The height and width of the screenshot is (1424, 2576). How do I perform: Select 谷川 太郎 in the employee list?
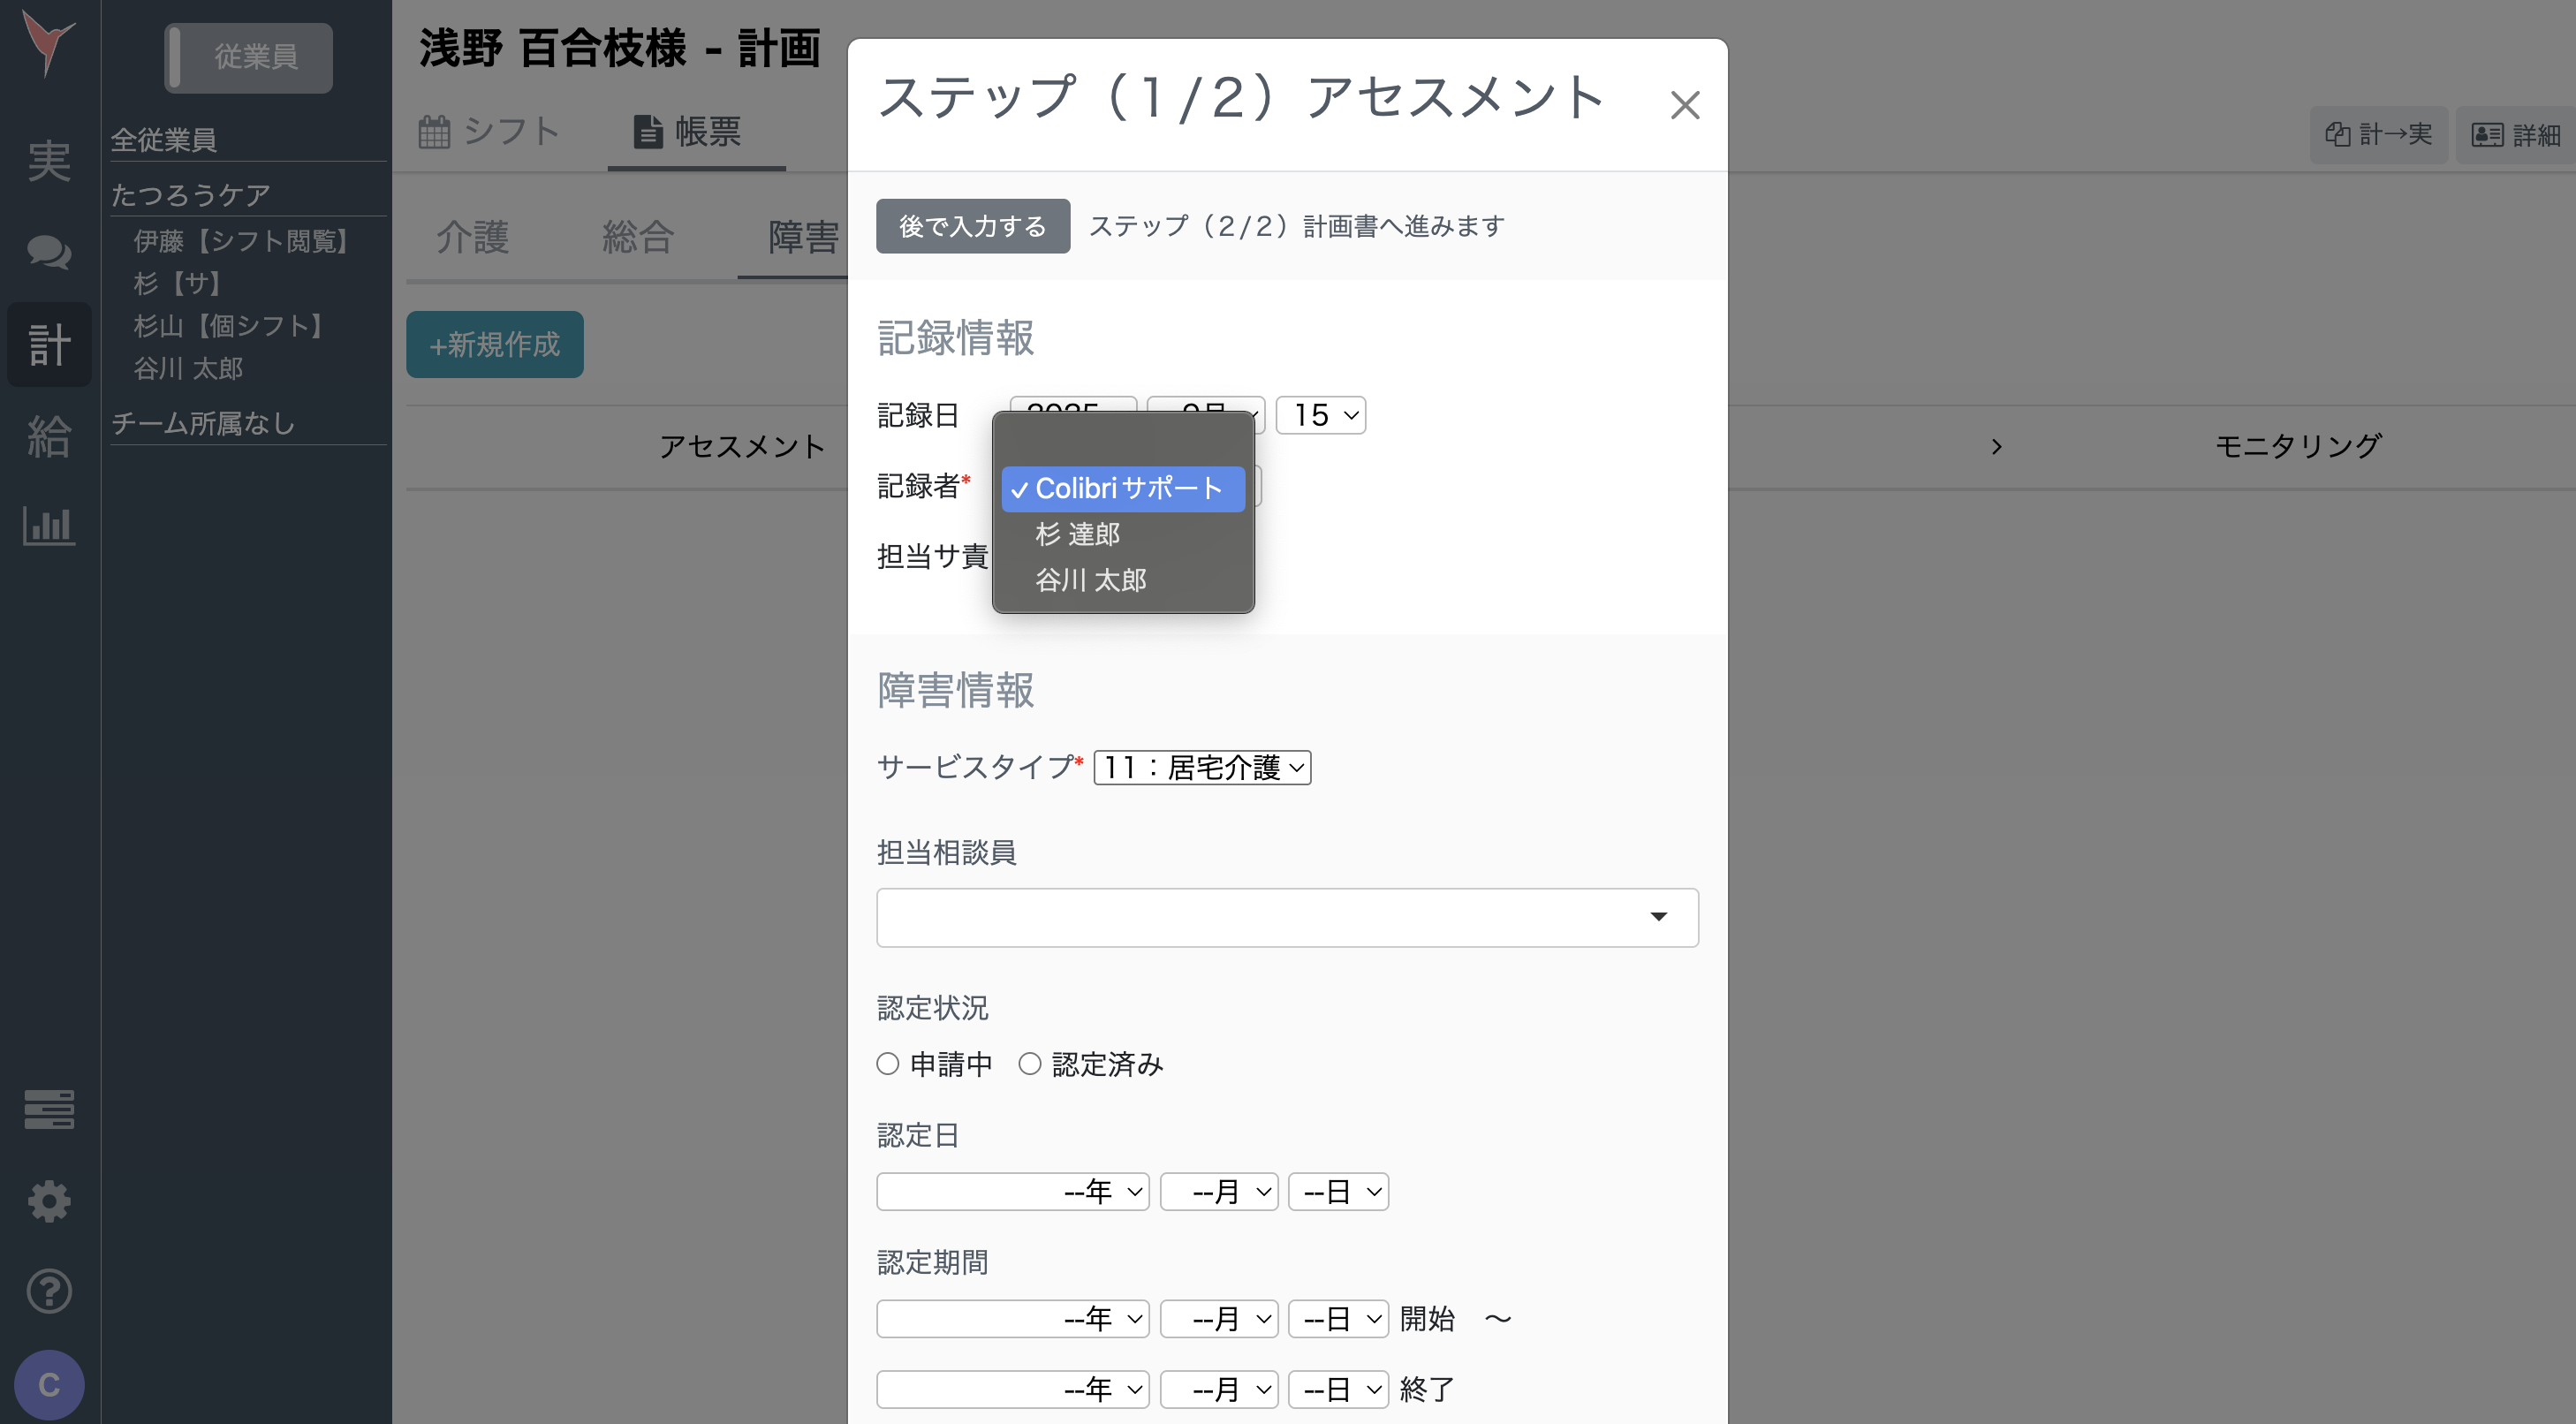point(188,369)
